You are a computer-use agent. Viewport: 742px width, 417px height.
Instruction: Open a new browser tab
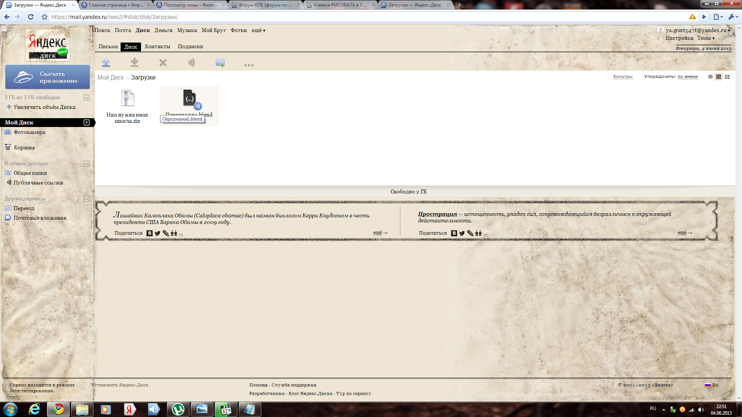(460, 5)
